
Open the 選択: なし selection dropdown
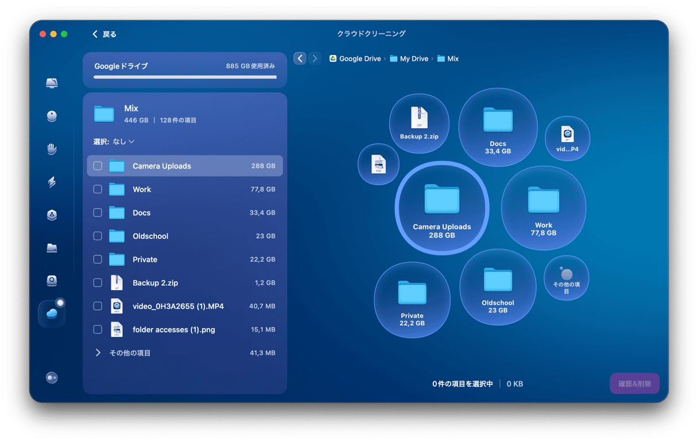click(114, 142)
